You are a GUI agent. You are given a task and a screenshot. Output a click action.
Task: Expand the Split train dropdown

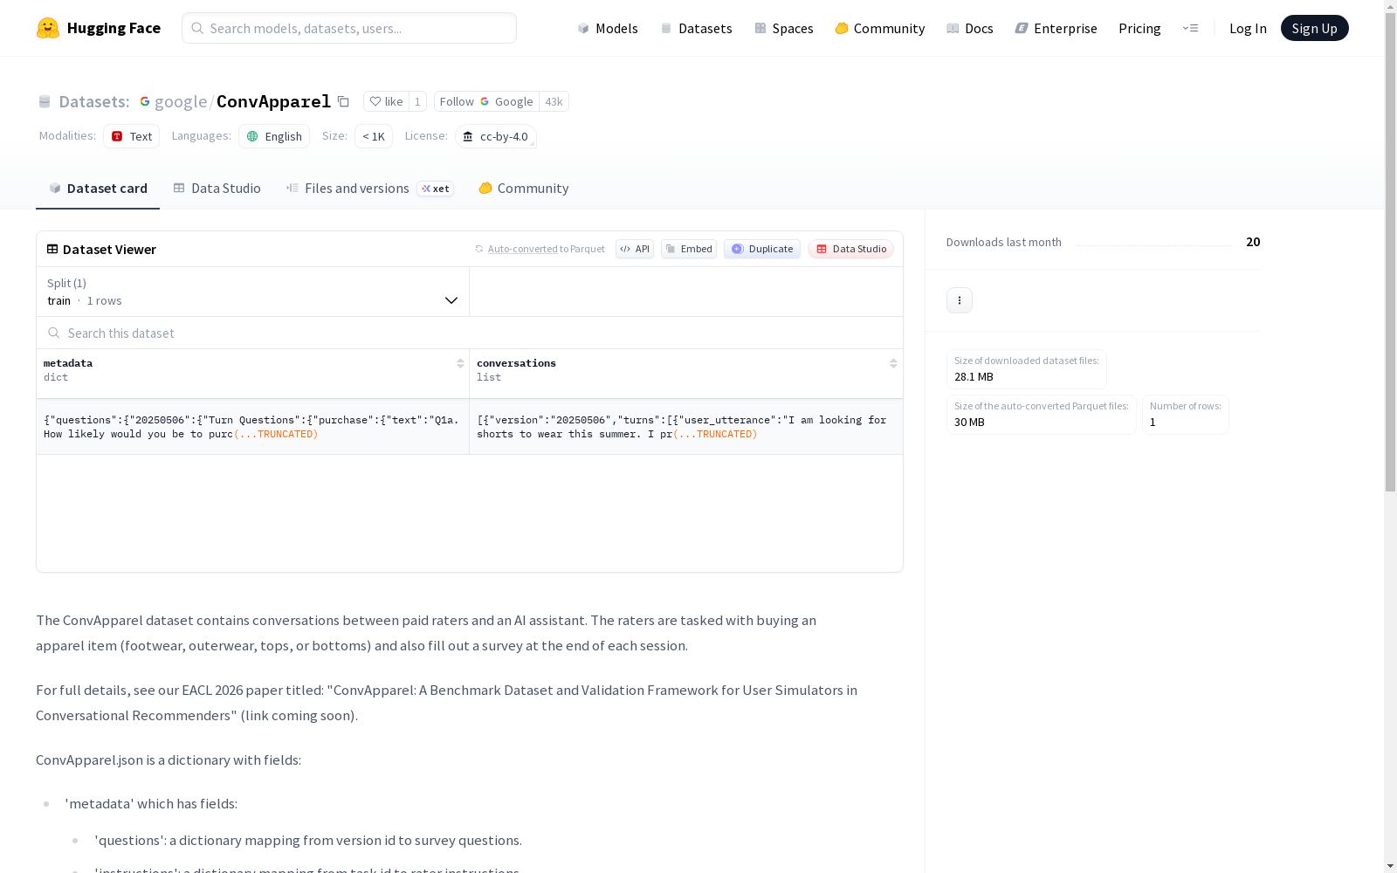tap(253, 292)
